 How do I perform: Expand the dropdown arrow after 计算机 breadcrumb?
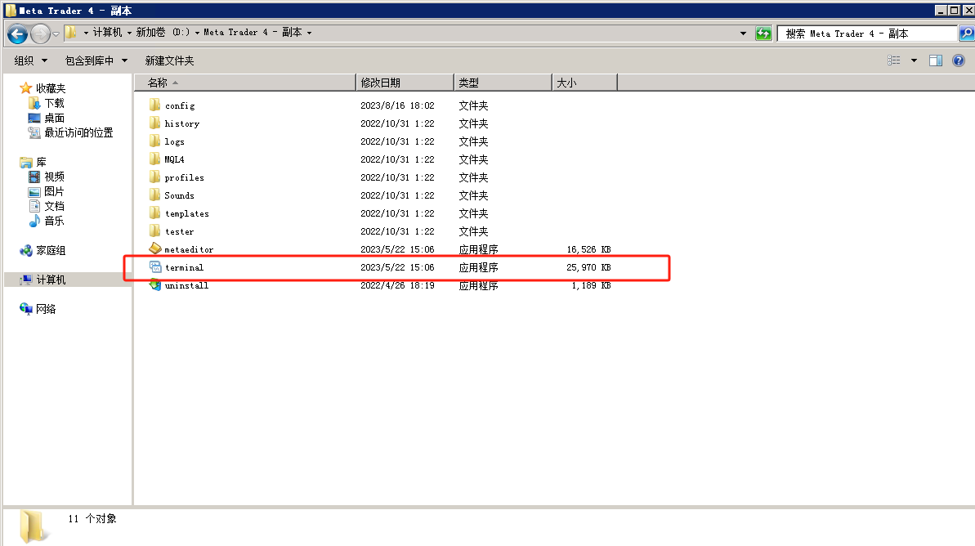[x=129, y=33]
